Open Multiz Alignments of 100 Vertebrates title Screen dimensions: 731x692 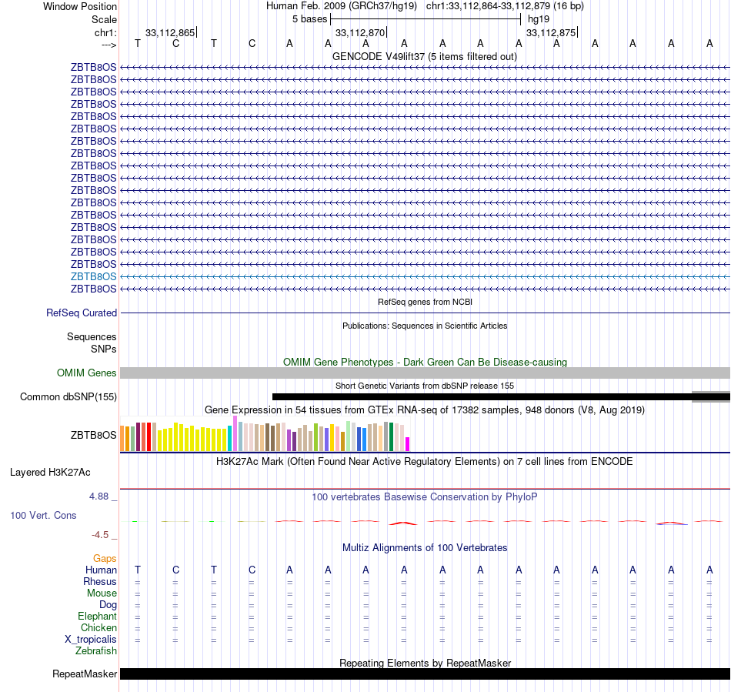click(x=425, y=548)
